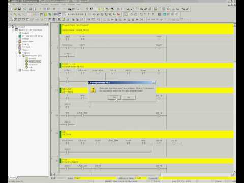
Task: Click the Print toolbar icon
Action: [30, 9]
